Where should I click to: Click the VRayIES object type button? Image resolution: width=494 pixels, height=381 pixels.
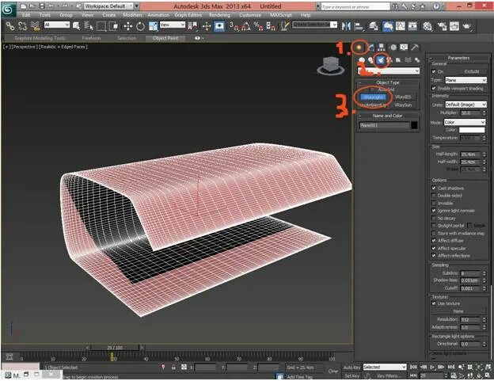(403, 97)
